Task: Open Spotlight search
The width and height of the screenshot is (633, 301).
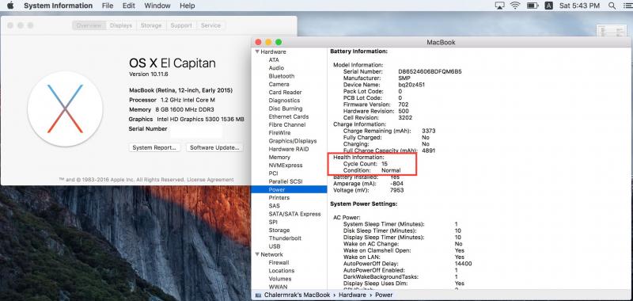Action: 612,6
